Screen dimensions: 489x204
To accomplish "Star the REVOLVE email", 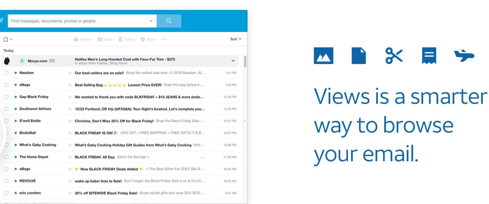I will click(70, 181).
